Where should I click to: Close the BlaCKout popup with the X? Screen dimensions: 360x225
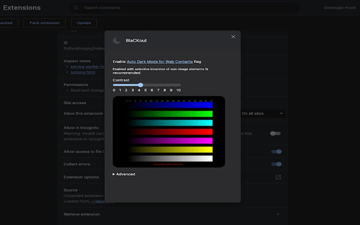click(233, 37)
